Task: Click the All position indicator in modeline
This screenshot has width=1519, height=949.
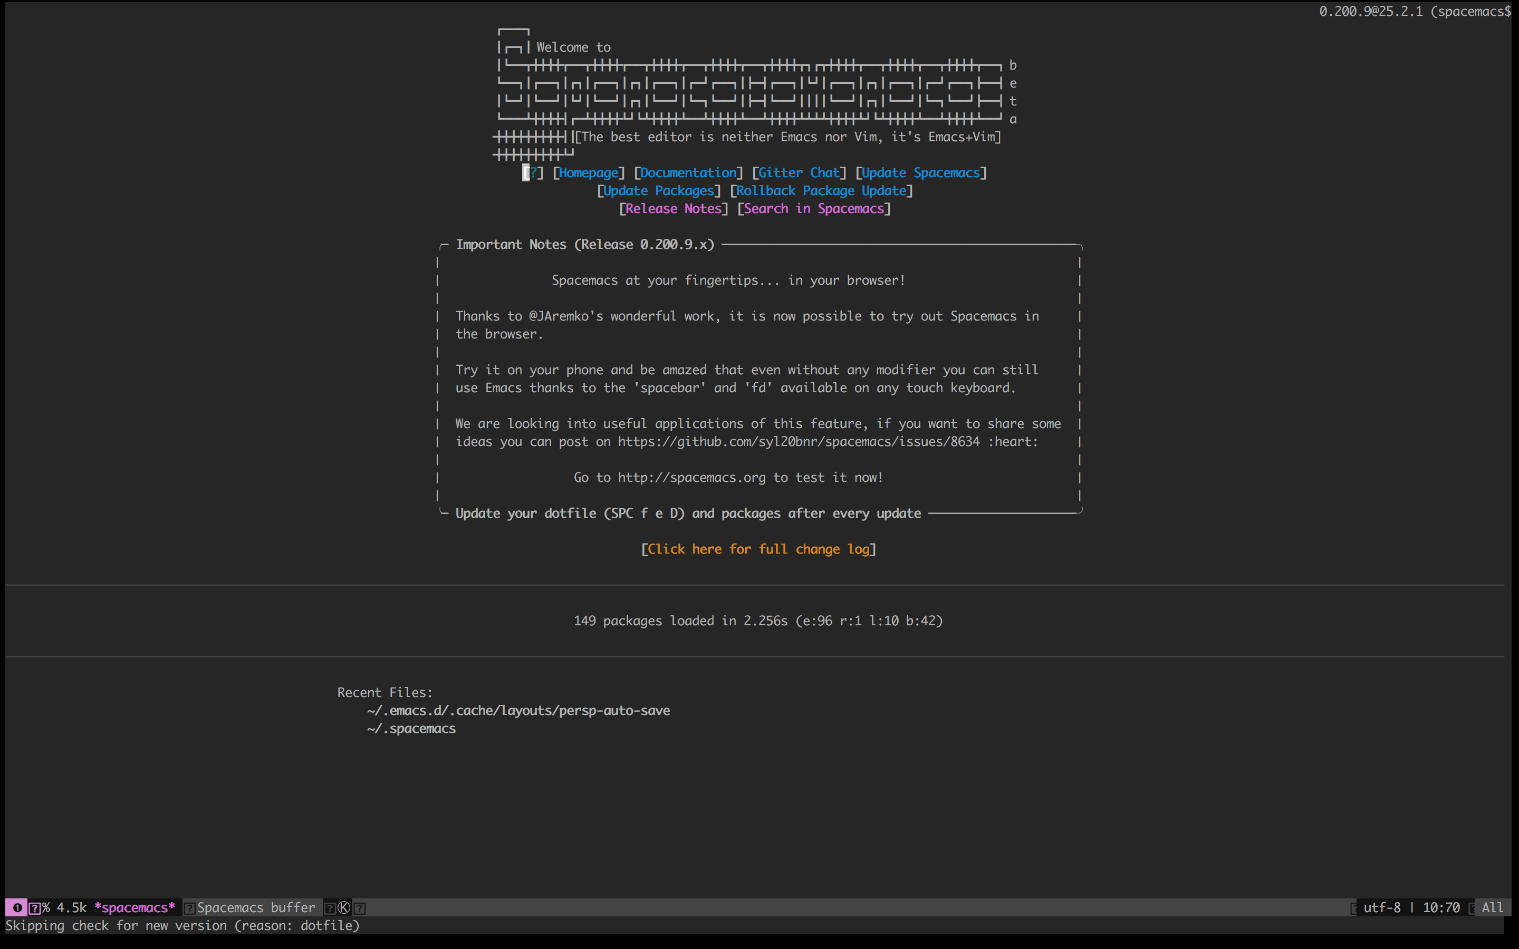Action: [1492, 907]
